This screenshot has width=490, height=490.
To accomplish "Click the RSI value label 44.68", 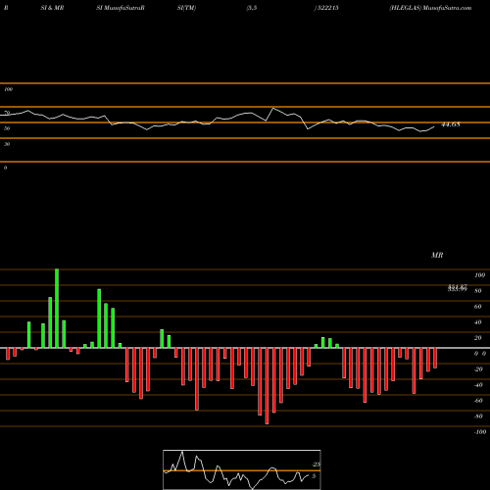I will [x=451, y=124].
